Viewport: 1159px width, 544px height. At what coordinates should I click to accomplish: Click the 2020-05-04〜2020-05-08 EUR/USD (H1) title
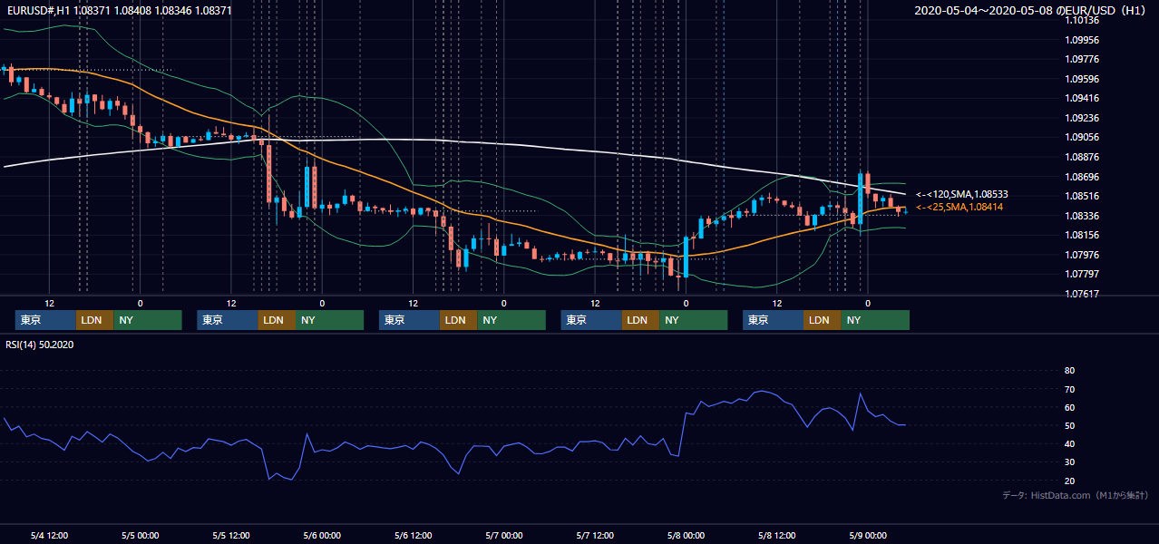click(1029, 11)
